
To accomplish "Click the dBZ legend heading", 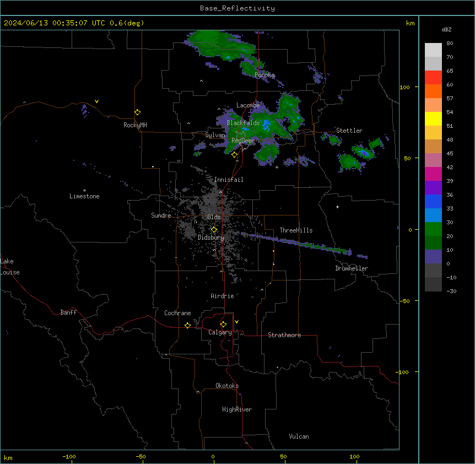I will click(446, 29).
